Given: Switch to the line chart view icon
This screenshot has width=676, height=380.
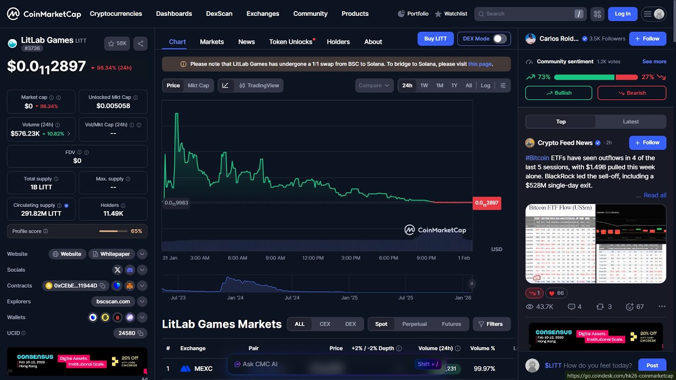Looking at the screenshot, I should [x=226, y=85].
